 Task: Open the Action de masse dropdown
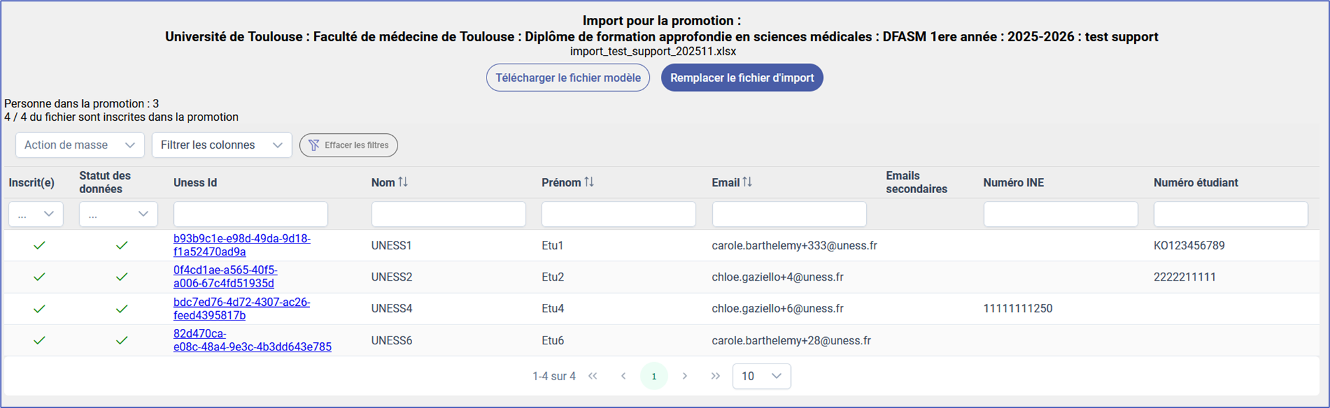(x=80, y=145)
